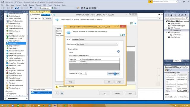Image resolution: width=190 pixels, height=107 pixels.
Task: Click the Time-out spinner arrows
Action: click(x=86, y=73)
